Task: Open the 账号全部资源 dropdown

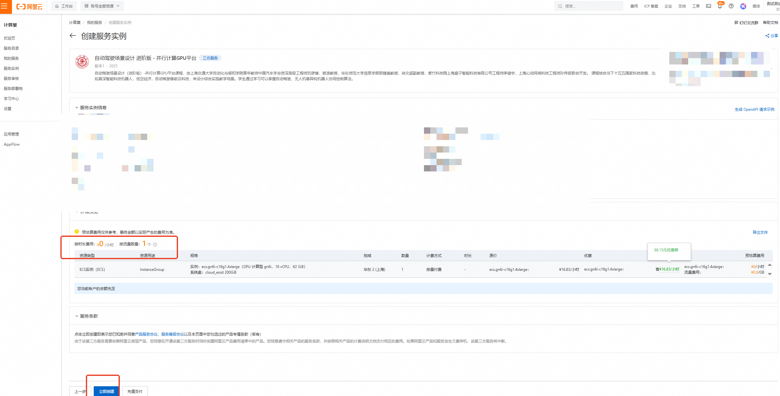Action: click(x=102, y=6)
